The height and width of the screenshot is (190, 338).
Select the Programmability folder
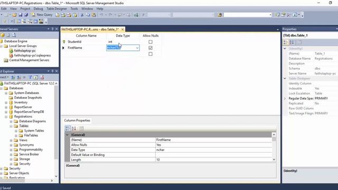click(x=31, y=150)
